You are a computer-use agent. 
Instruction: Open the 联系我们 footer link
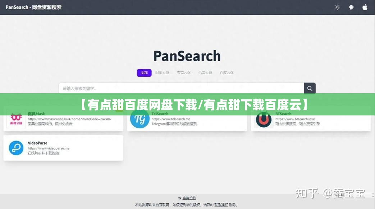221,205
